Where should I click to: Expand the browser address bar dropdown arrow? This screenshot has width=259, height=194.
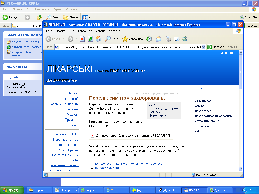tap(204, 47)
